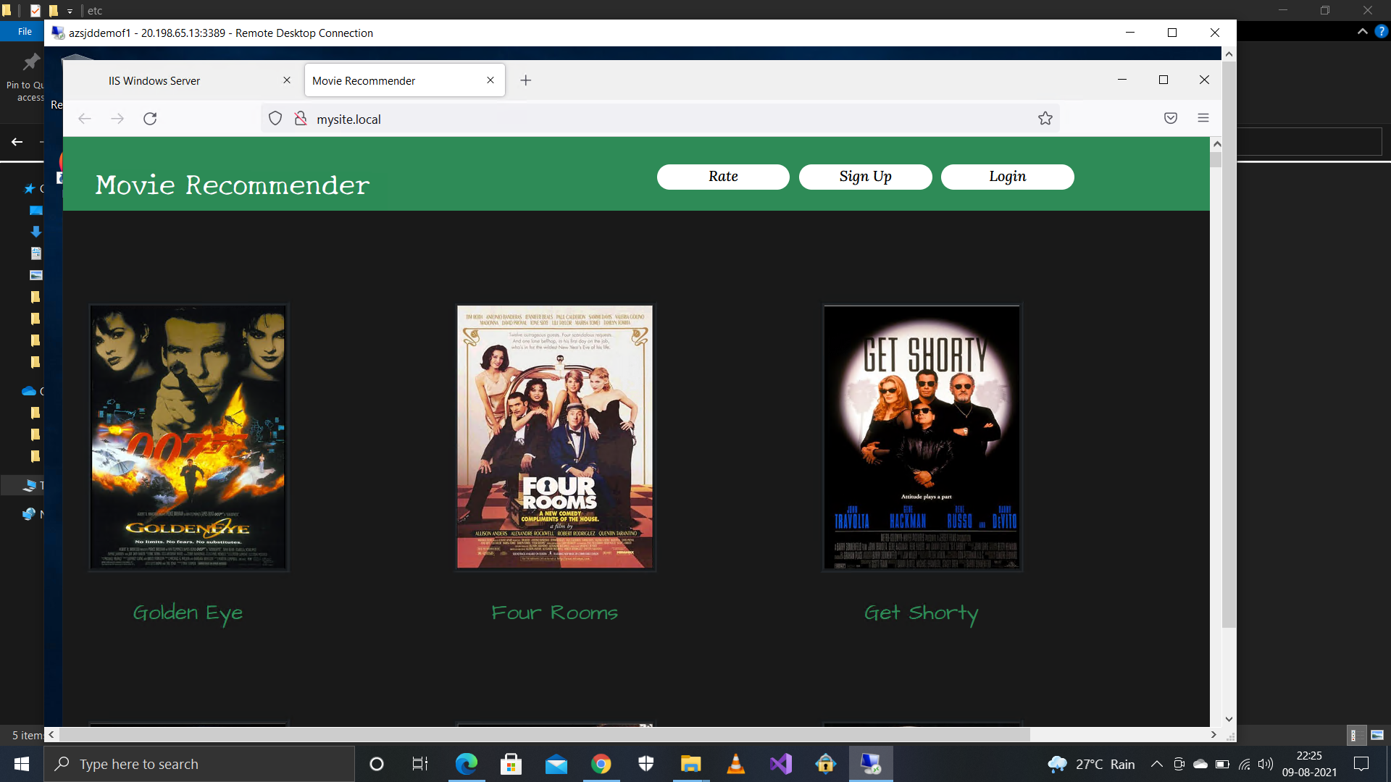The image size is (1391, 782).
Task: Go back in Firefox history
Action: click(85, 119)
